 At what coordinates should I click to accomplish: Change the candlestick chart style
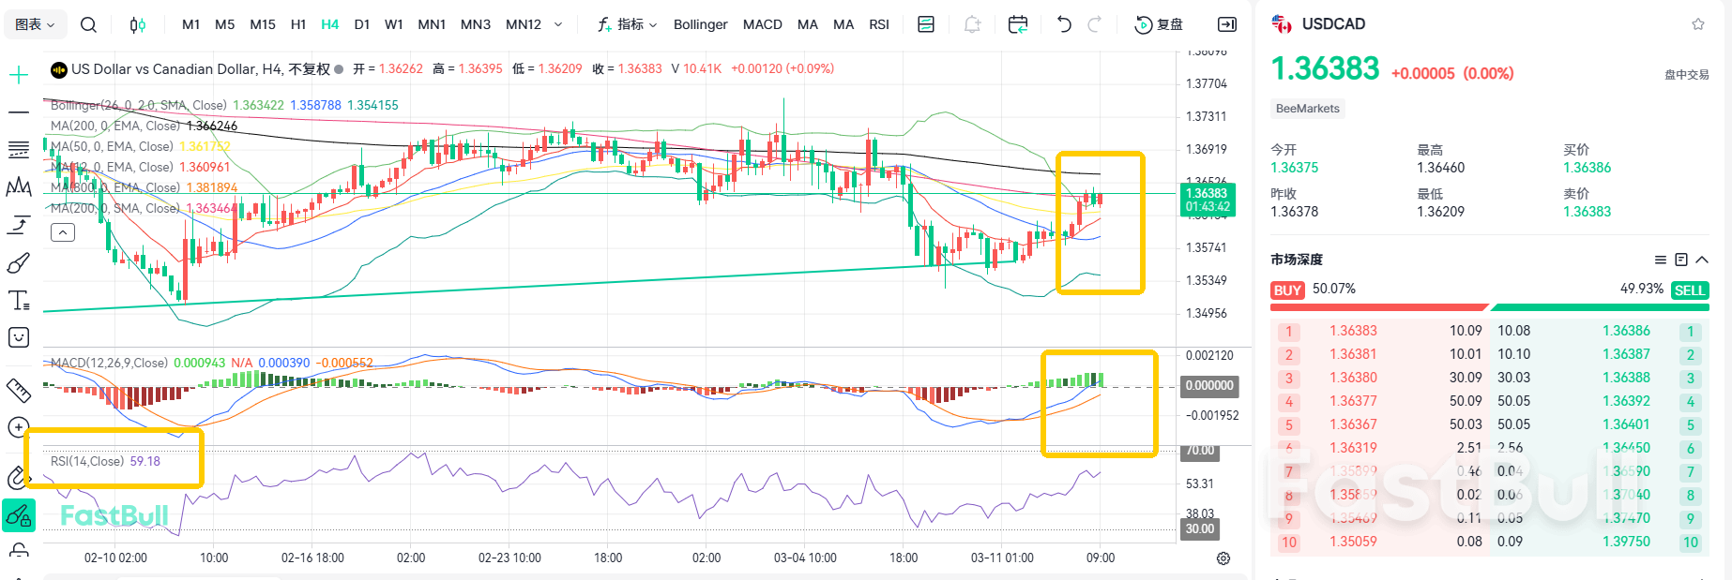pos(138,25)
